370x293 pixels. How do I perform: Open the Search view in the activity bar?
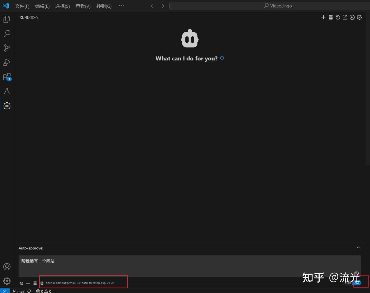pyautogui.click(x=7, y=34)
